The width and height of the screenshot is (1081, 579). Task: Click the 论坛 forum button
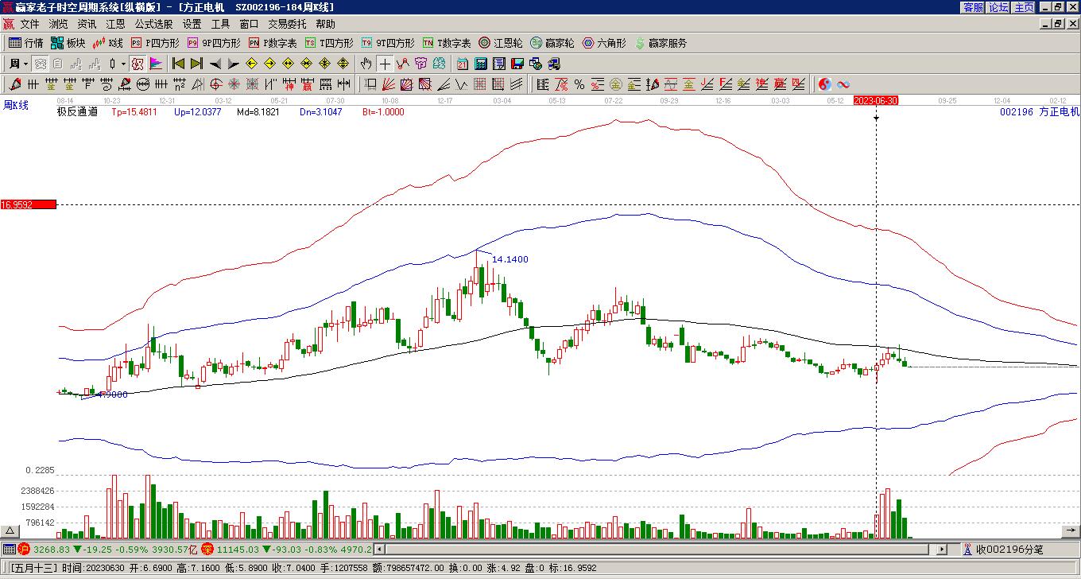click(x=998, y=7)
